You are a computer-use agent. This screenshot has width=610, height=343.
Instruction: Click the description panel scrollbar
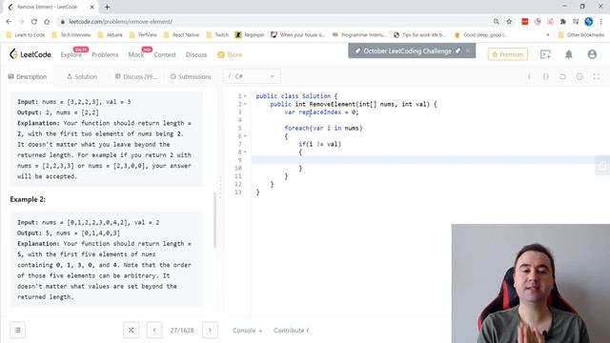point(214,220)
